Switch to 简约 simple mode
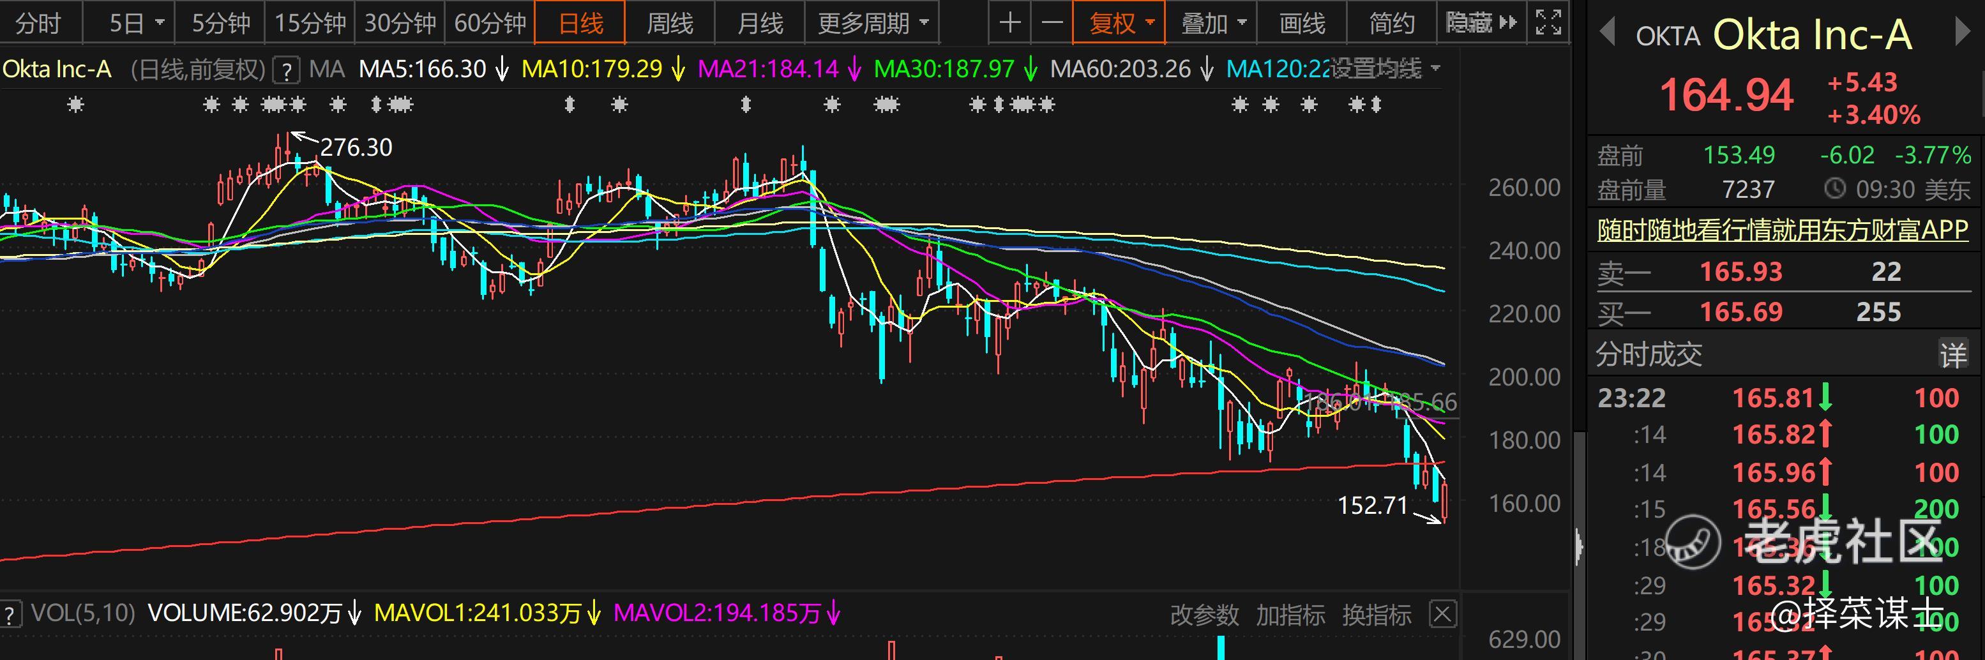Screen dimensions: 1985x660 tap(1392, 24)
